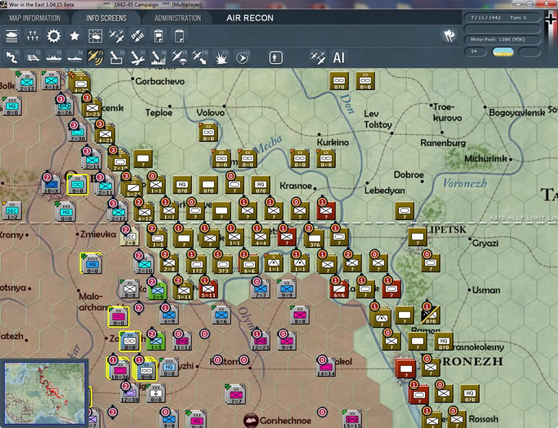Select the pink 7=7 unit near Gorshechnoe
Viewport: 558px width, 428px height.
coord(235,394)
